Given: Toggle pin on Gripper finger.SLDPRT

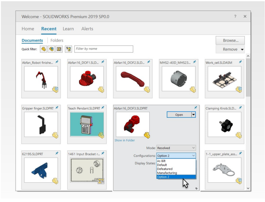Looking at the screenshot, I should pos(57,108).
